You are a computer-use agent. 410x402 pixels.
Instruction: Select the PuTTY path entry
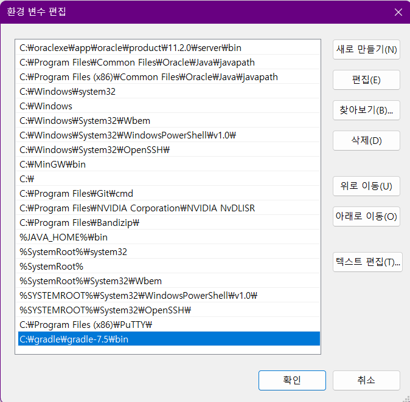(x=169, y=325)
